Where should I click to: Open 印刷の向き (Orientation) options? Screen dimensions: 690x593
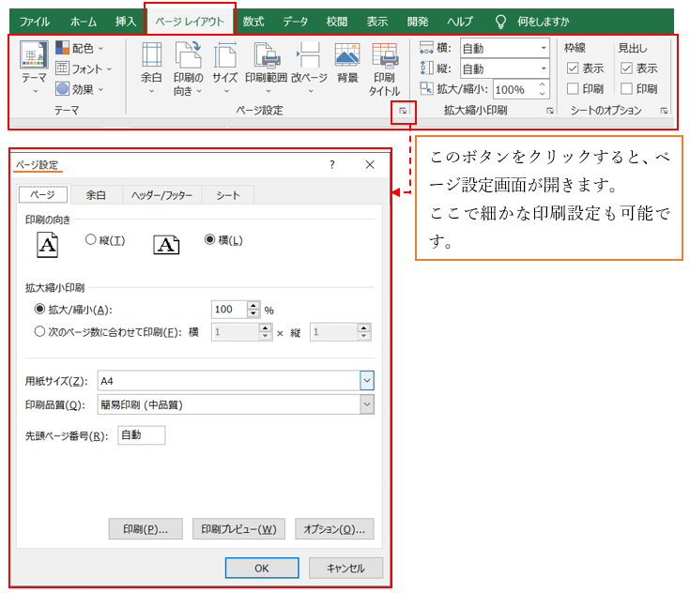188,66
